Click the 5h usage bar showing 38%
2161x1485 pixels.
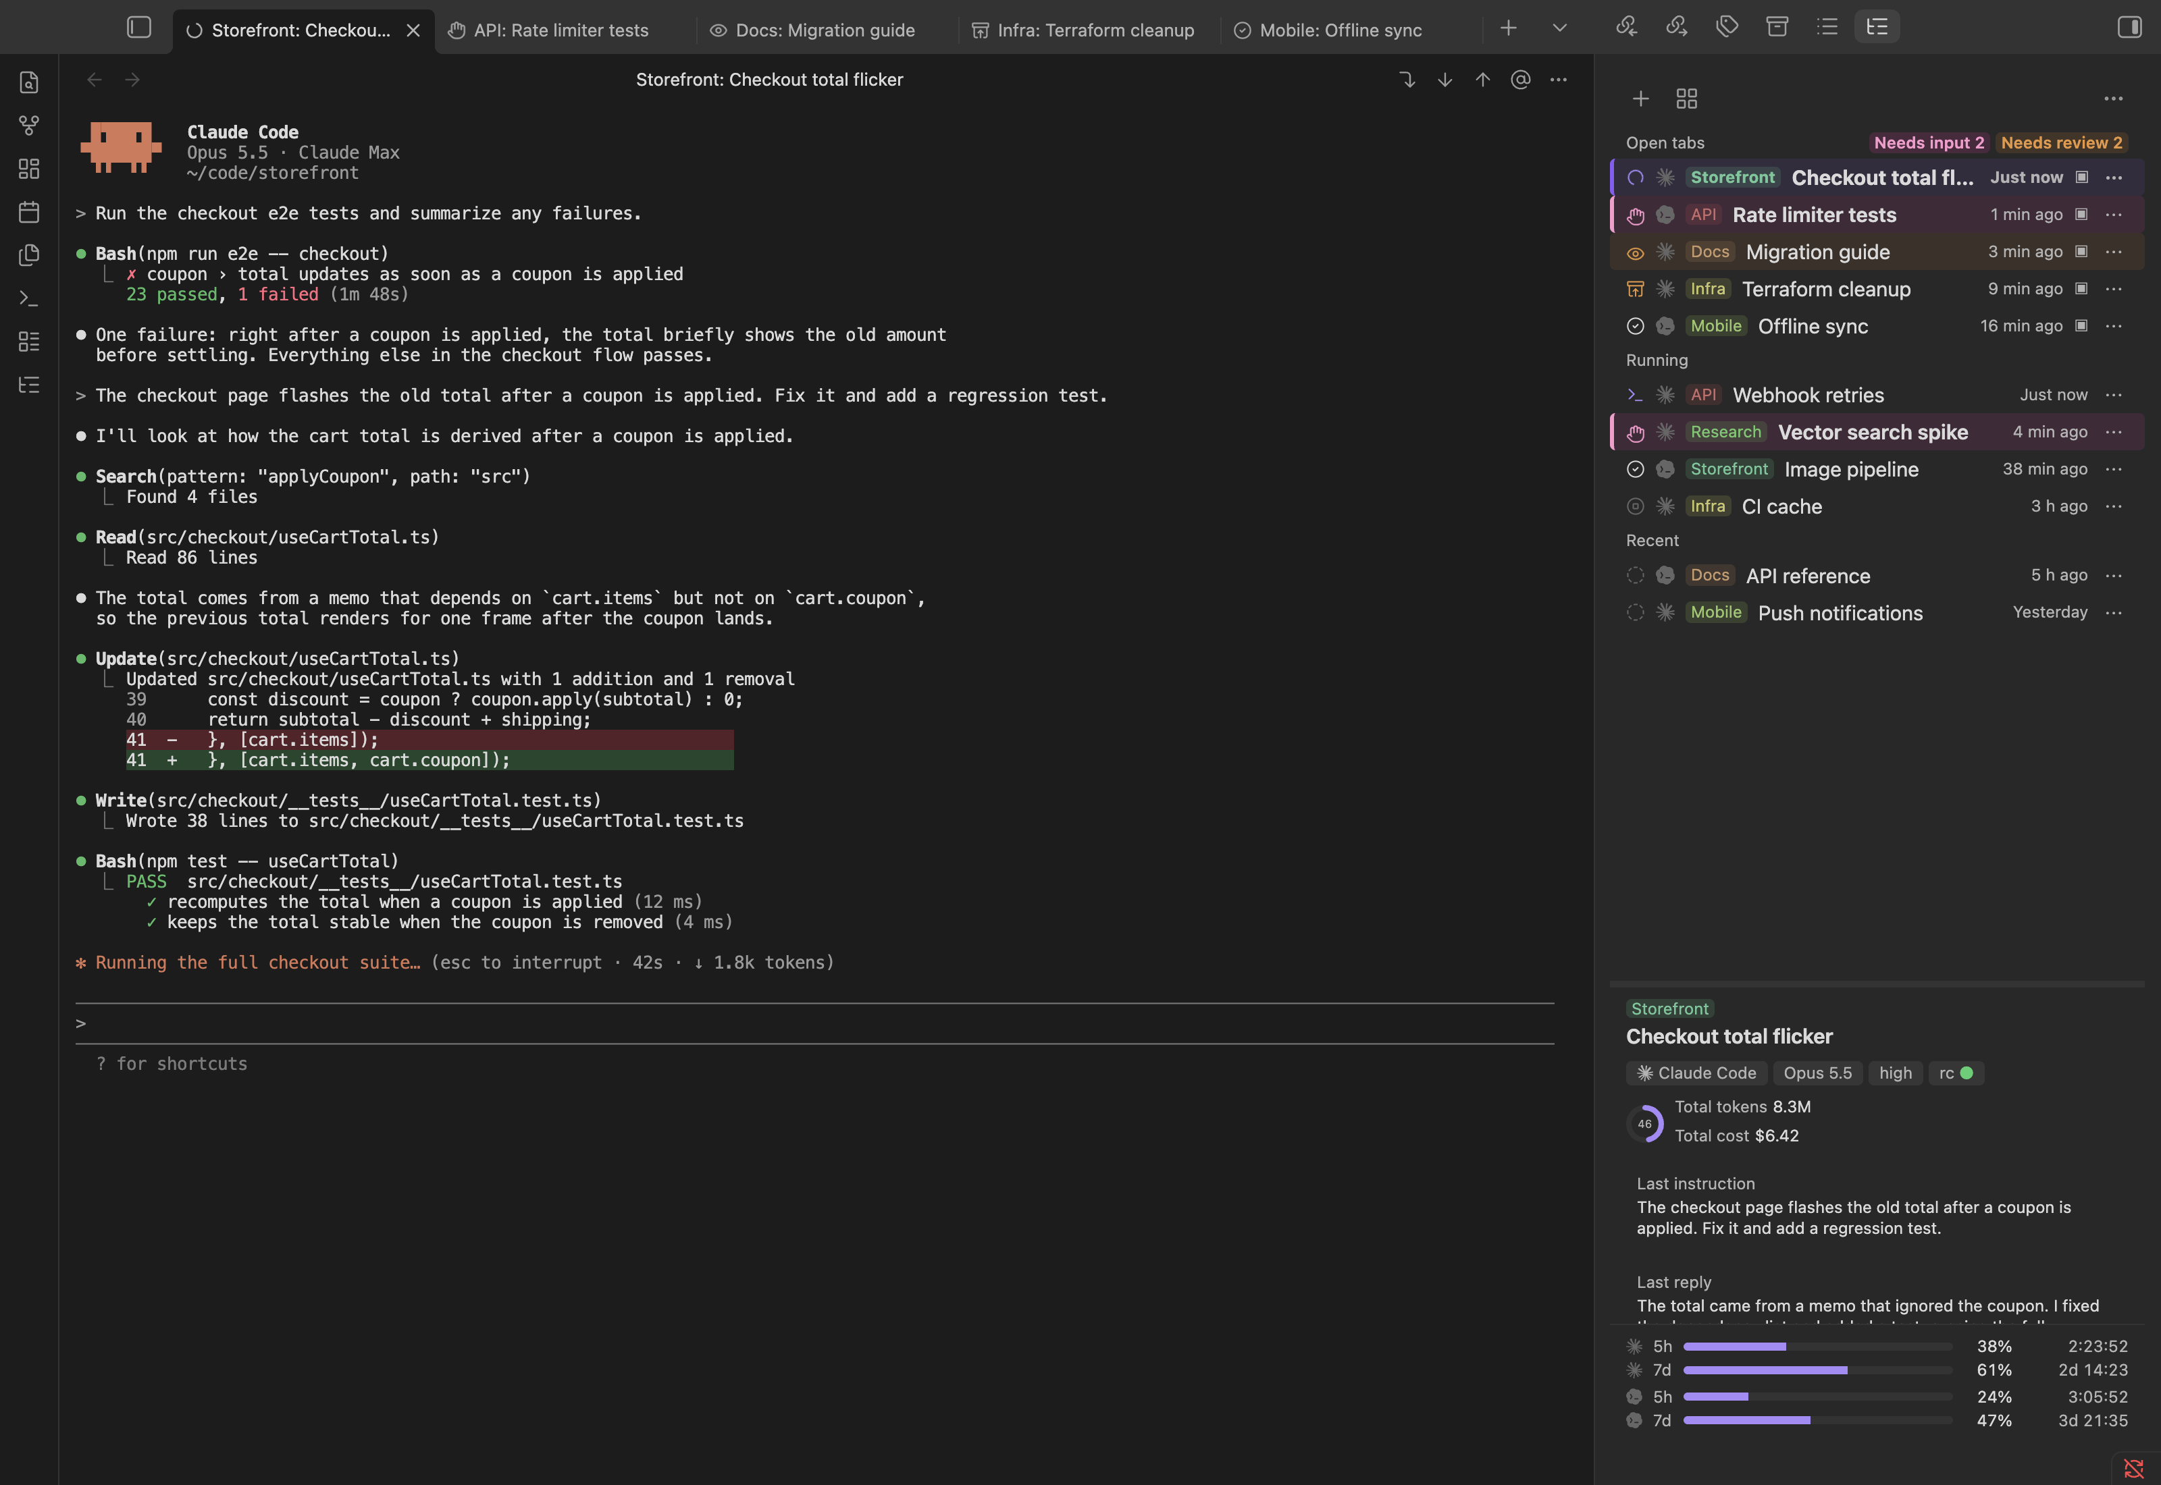1817,1347
